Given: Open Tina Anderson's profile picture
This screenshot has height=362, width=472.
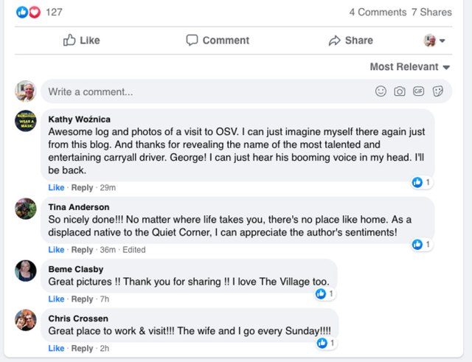Looking at the screenshot, I should (x=26, y=209).
